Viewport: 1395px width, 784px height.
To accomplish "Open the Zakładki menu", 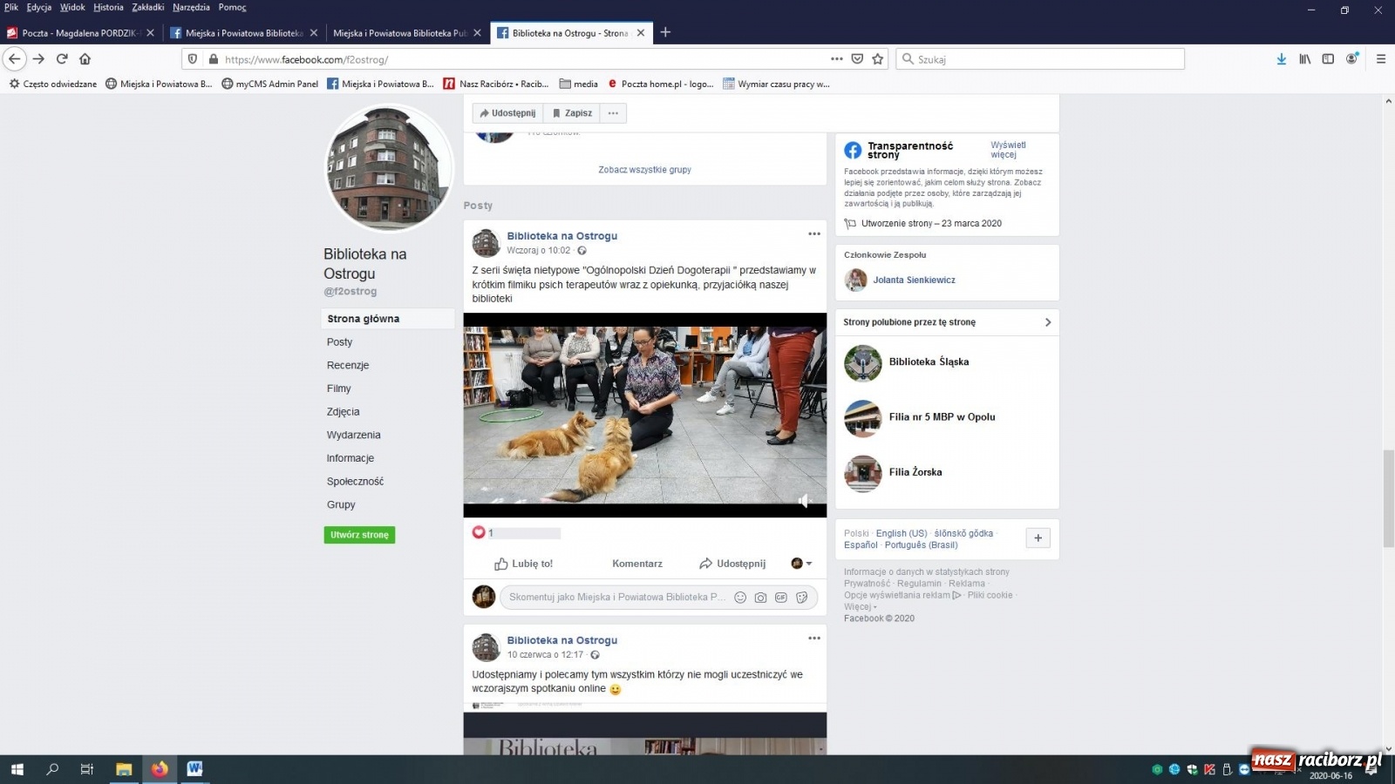I will 146,6.
